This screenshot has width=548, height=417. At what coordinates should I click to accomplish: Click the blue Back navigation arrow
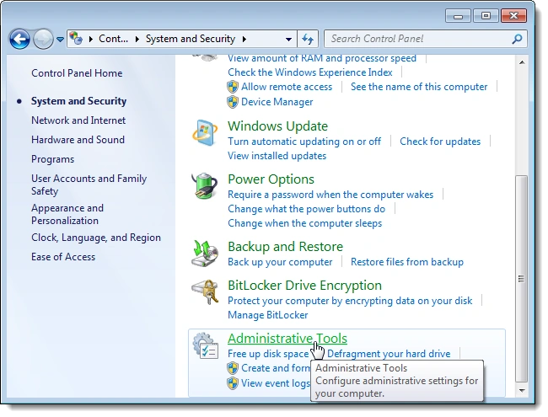coord(19,39)
